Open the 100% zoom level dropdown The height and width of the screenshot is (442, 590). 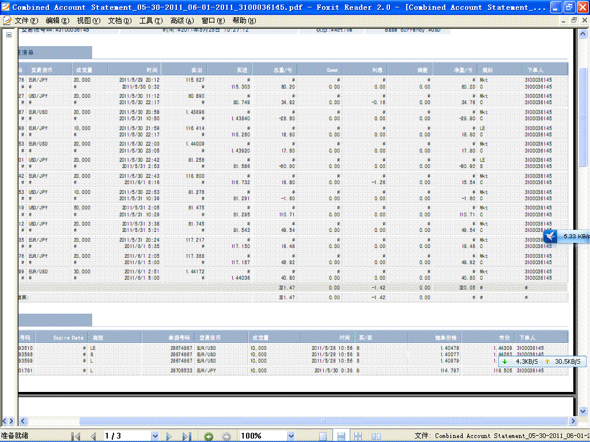coord(290,436)
